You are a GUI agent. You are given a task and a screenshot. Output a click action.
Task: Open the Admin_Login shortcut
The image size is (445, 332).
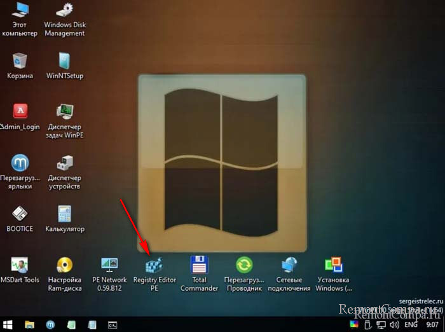coord(20,117)
